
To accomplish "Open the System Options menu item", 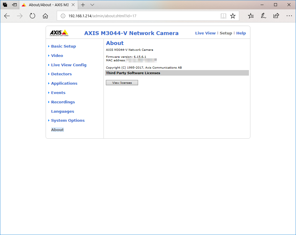I will (68, 121).
